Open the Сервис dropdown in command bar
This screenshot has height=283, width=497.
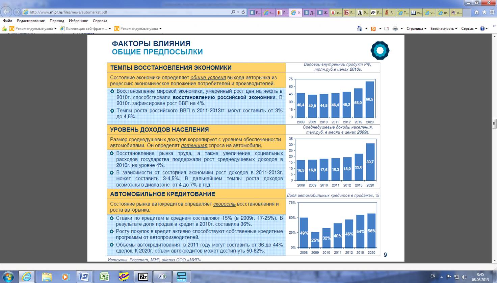click(x=469, y=29)
